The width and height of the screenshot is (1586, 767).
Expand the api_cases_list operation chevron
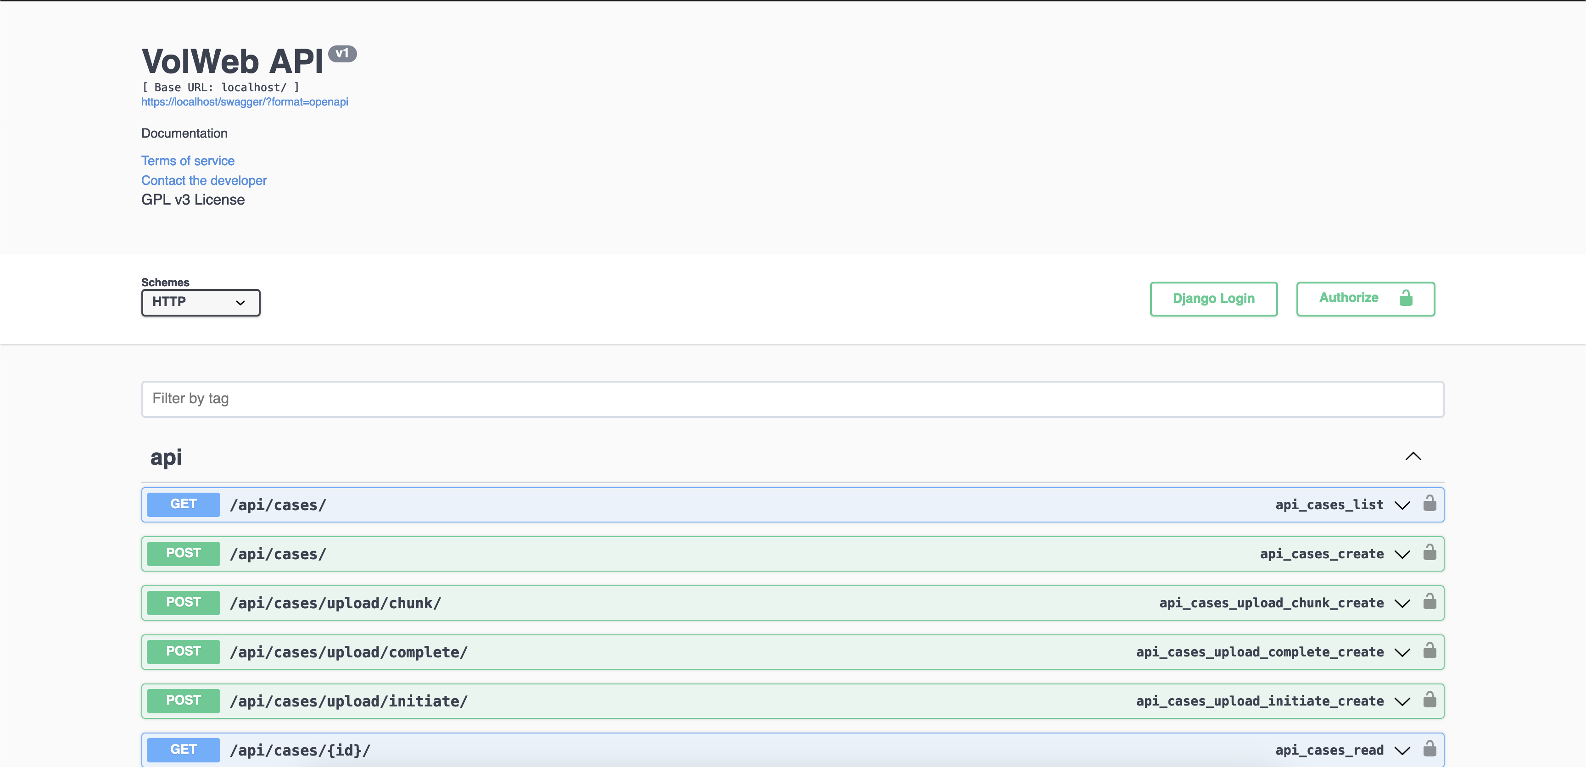point(1402,506)
